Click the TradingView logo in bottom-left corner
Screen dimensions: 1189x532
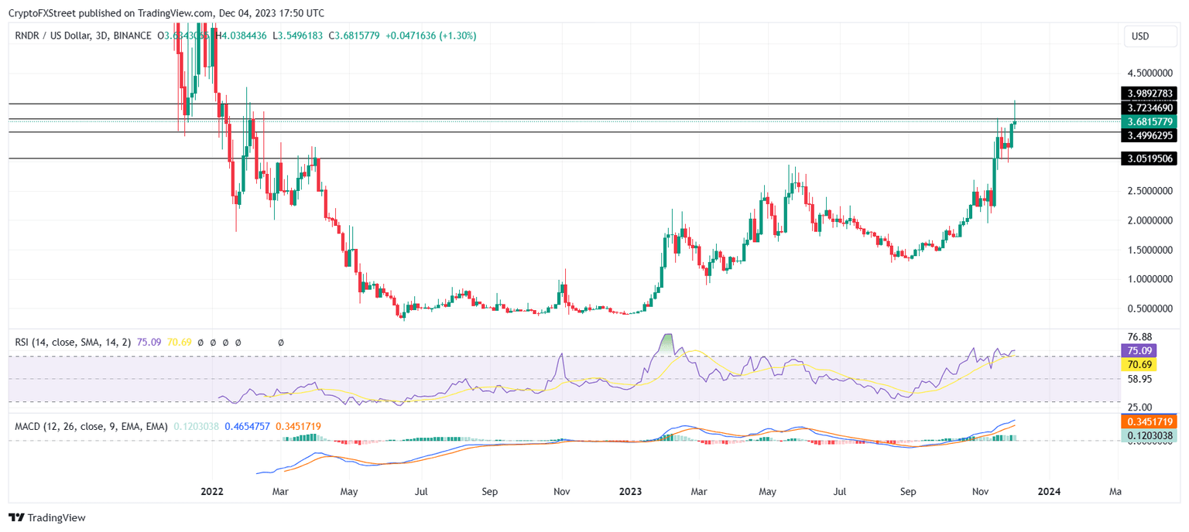(x=46, y=517)
